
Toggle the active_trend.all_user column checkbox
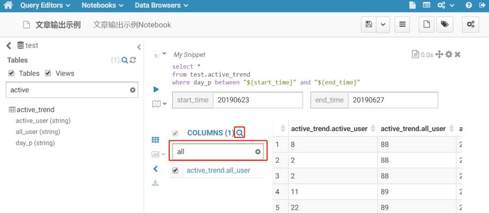click(x=175, y=171)
